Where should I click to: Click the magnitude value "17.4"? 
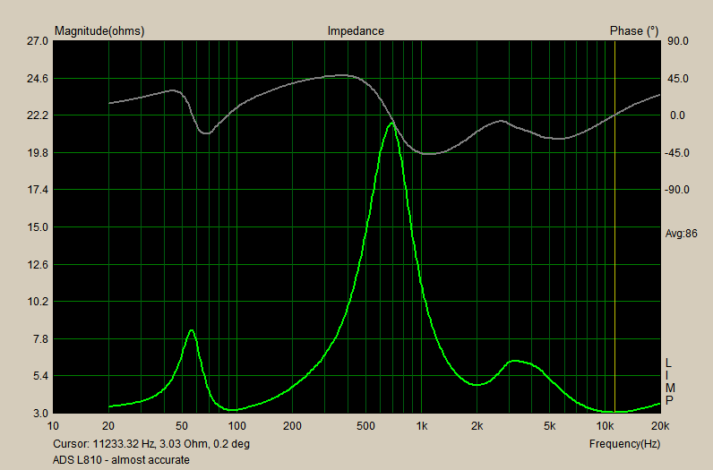(x=38, y=190)
